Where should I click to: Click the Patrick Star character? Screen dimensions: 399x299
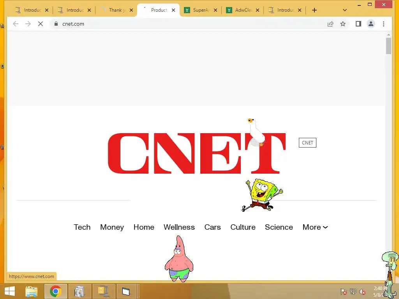pyautogui.click(x=179, y=259)
